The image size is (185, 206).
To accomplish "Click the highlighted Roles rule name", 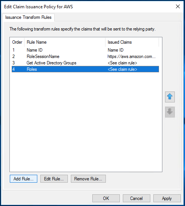I will click(32, 69).
